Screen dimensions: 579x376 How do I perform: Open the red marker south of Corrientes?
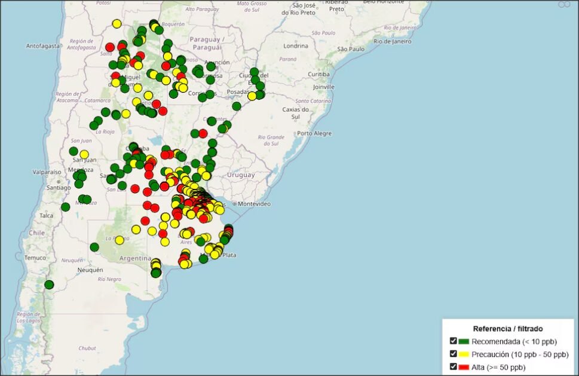[x=203, y=133]
